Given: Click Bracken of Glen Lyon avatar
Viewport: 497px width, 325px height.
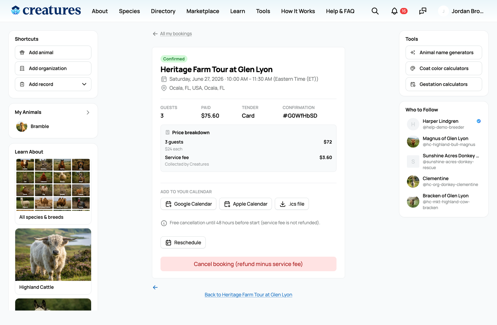Looking at the screenshot, I should [x=413, y=201].
